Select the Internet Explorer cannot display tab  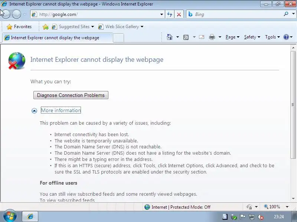pos(58,38)
